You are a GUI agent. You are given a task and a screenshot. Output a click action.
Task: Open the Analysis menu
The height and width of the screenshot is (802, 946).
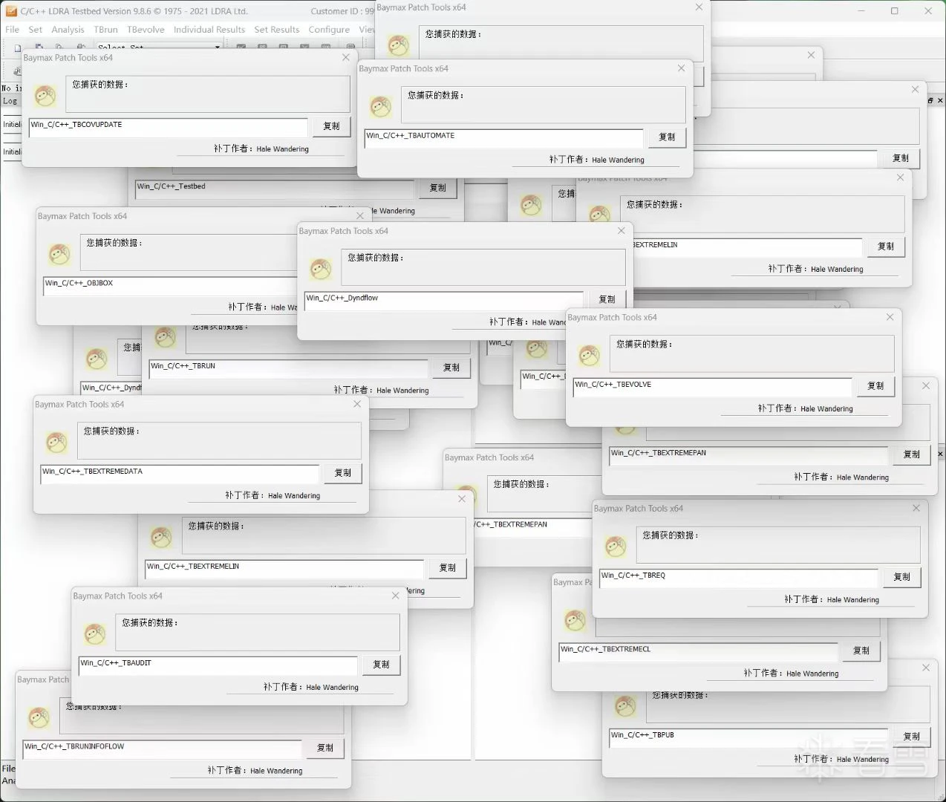click(x=68, y=30)
